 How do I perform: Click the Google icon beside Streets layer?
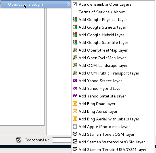[75, 27]
